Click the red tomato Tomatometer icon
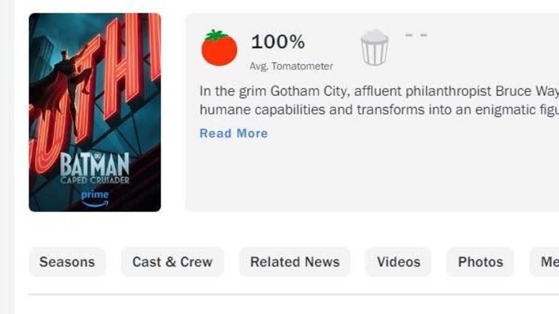559x314 pixels. coord(219,48)
